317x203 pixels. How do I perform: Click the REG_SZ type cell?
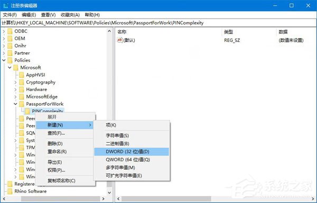tap(232, 40)
